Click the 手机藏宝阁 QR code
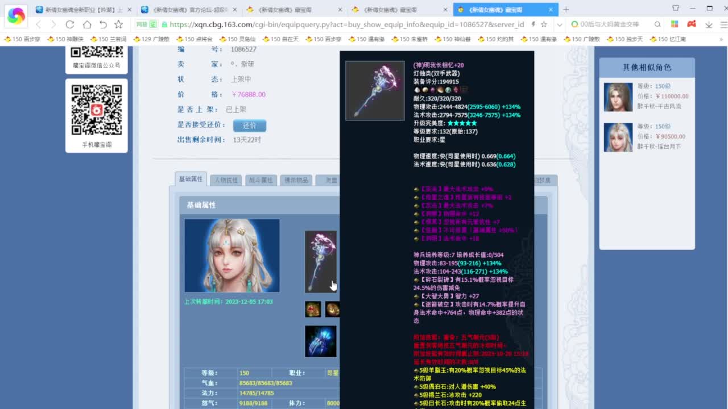This screenshot has height=409, width=728. pyautogui.click(x=97, y=110)
